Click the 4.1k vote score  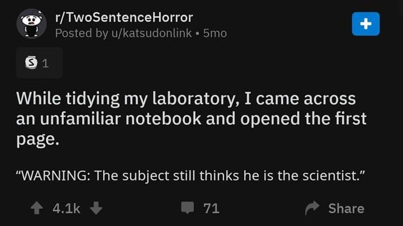click(66, 208)
